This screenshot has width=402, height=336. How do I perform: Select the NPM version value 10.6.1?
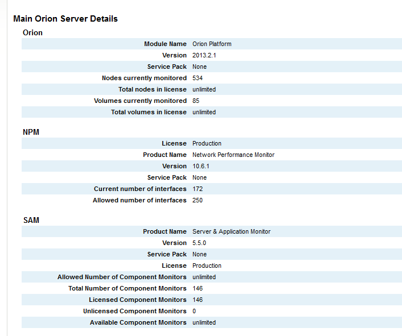(201, 167)
